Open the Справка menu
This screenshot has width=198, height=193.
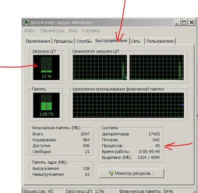click(91, 31)
